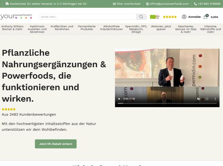Open 'Fermentierte Produkte' menu
223x166 pixels.
[x=86, y=28]
